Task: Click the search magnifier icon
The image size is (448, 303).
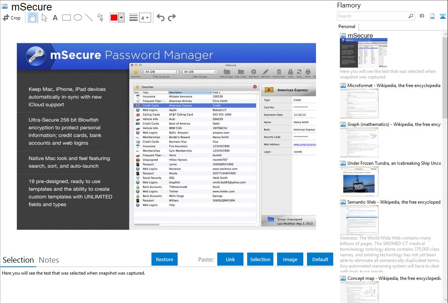Action: [411, 16]
